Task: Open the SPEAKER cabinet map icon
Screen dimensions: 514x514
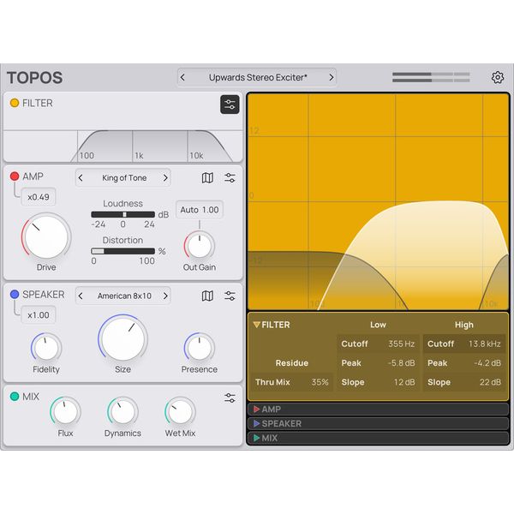Action: tap(207, 296)
